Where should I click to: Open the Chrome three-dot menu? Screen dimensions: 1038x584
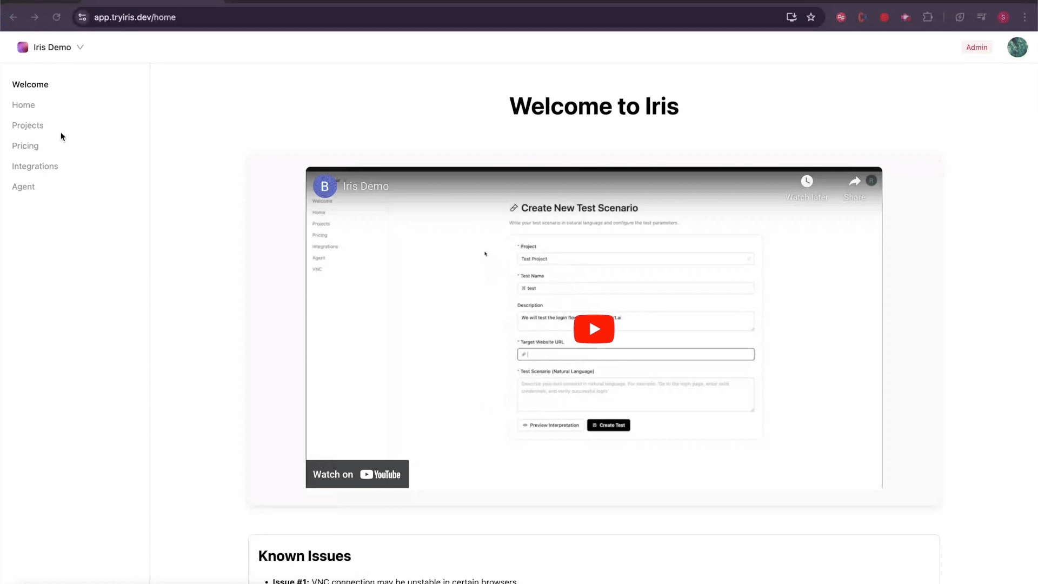(x=1024, y=17)
